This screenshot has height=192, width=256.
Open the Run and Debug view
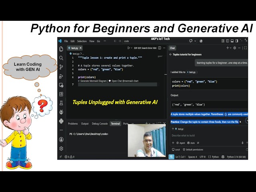coord(61,76)
